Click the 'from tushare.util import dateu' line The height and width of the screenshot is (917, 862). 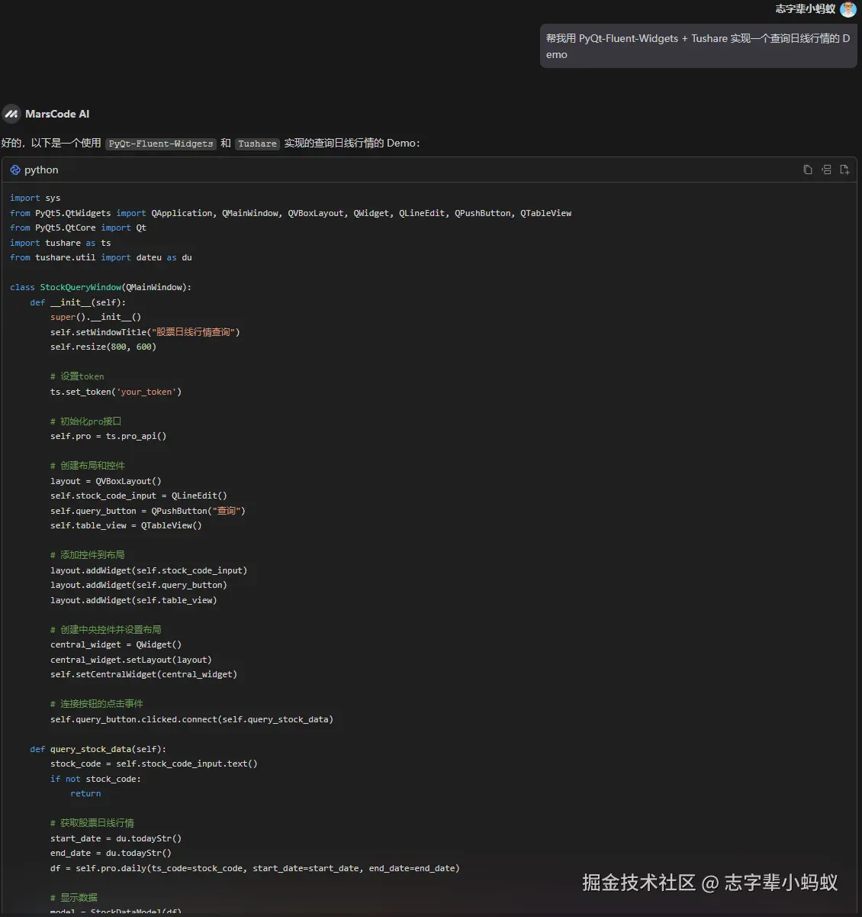(101, 257)
